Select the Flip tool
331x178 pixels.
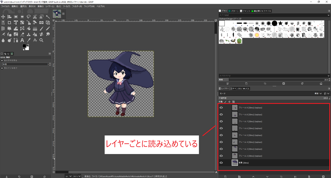(x=41, y=23)
